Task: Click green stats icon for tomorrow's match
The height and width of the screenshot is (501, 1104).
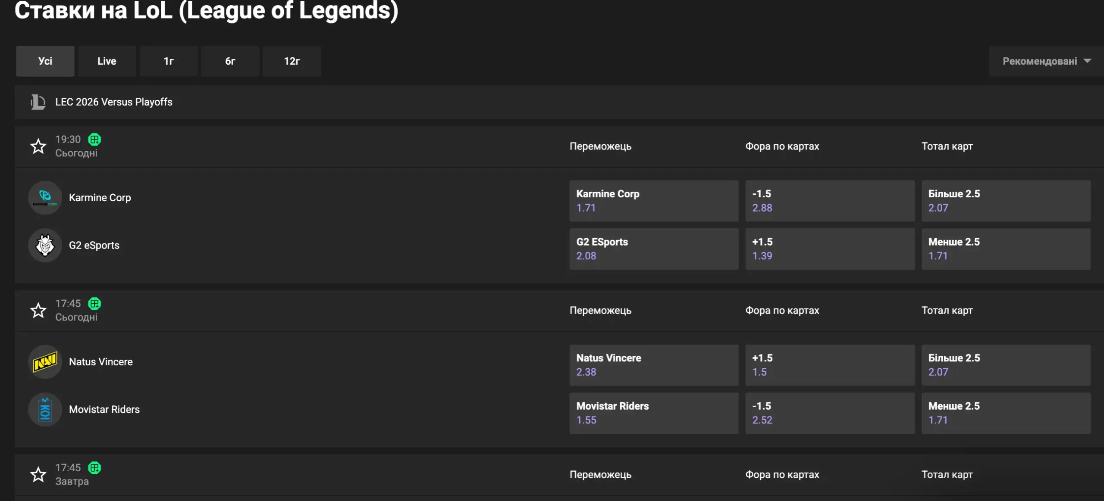Action: pos(94,468)
